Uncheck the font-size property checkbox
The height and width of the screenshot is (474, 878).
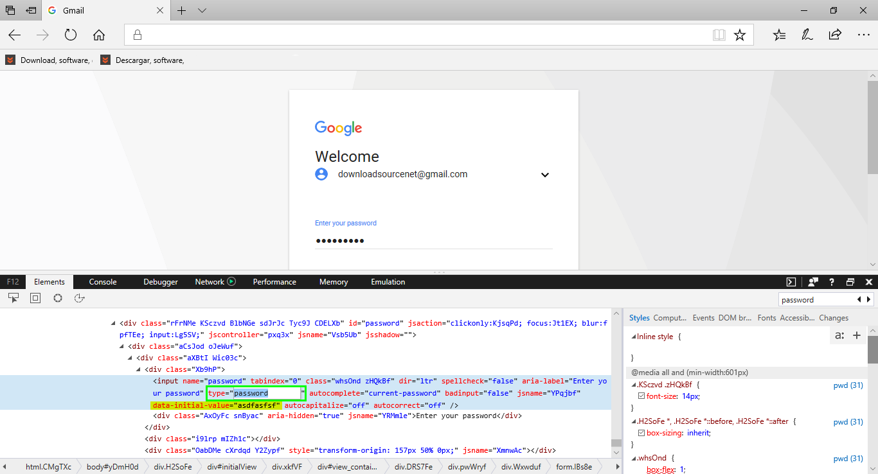click(x=641, y=396)
